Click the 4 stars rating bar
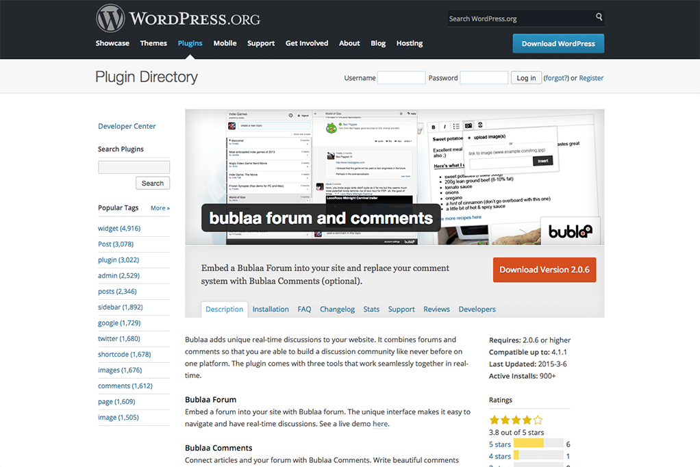Viewport: 700px width, 467px height. click(538, 455)
